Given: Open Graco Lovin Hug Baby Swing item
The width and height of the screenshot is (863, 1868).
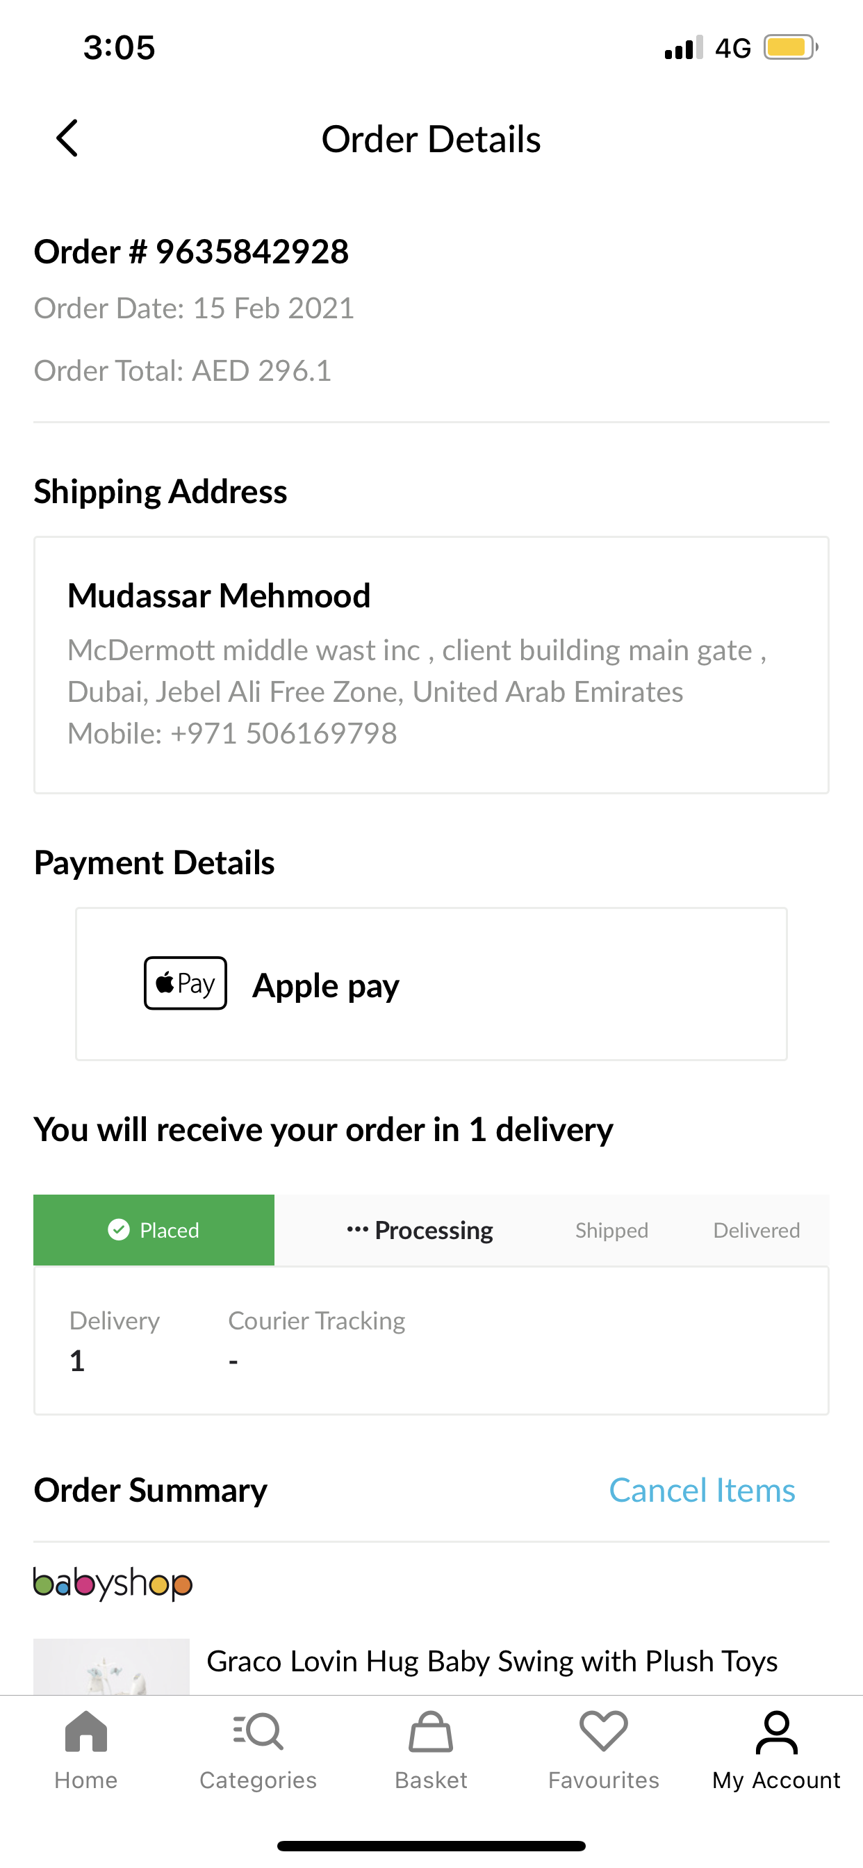Looking at the screenshot, I should click(492, 1662).
